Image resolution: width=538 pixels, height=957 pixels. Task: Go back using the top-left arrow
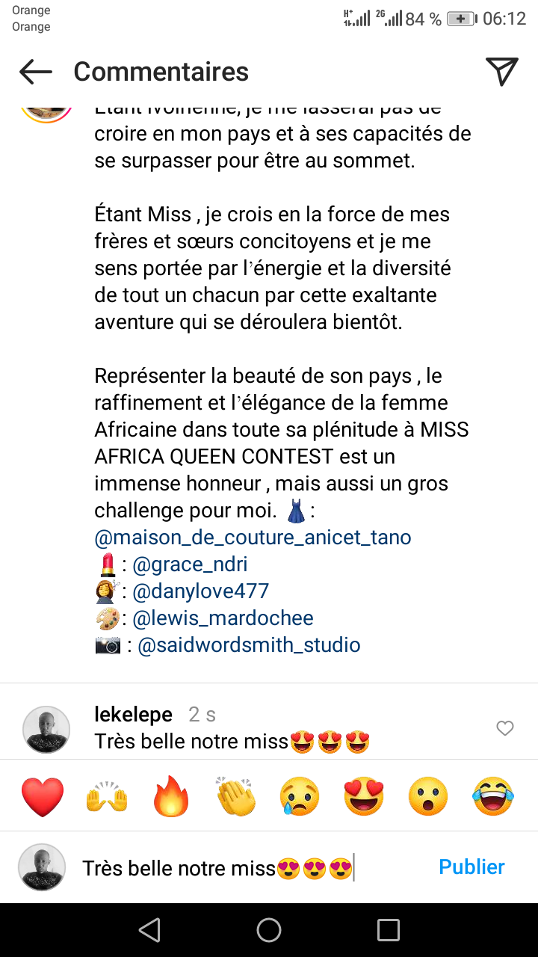[36, 72]
